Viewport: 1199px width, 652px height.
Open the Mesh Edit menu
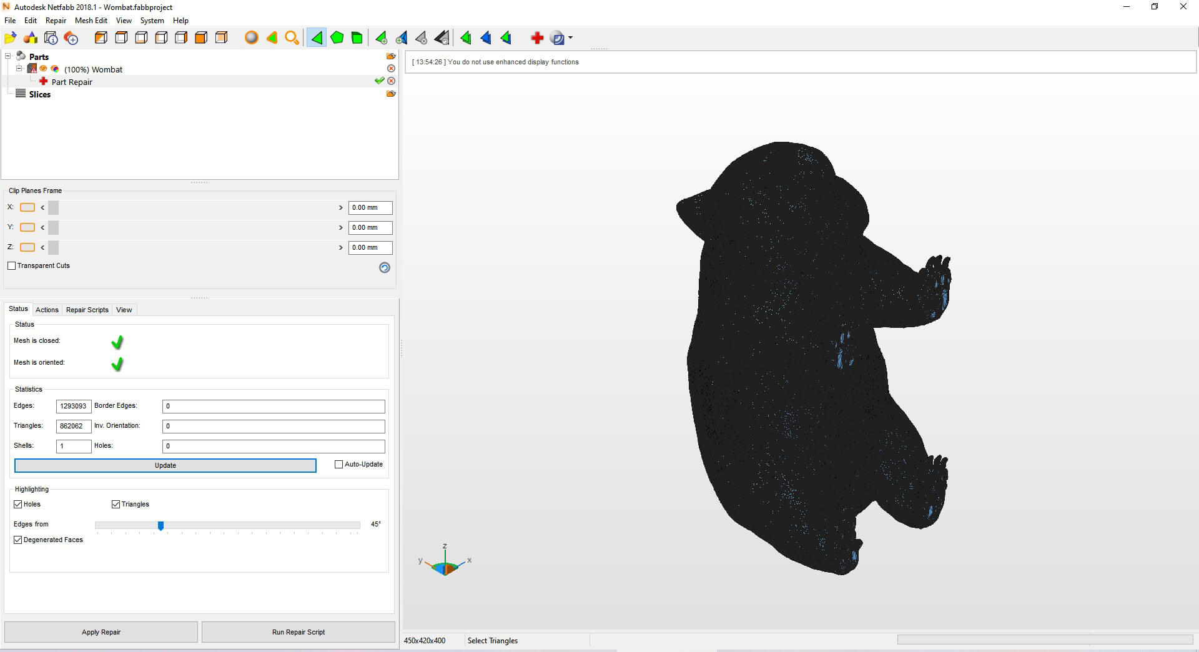[x=91, y=21]
